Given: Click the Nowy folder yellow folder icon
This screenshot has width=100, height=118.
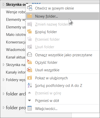Looking at the screenshot, I should pos(30,16).
